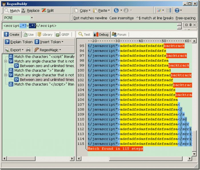Click the layout grid icon
Viewport: 200px width, 170px height.
(x=159, y=11)
